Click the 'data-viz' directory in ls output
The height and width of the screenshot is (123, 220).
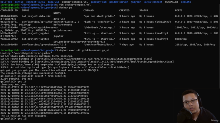[53, 2]
